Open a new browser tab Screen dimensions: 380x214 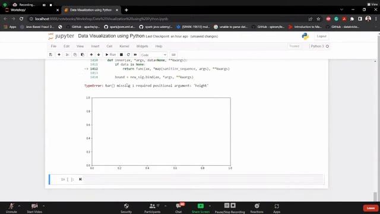click(x=126, y=10)
